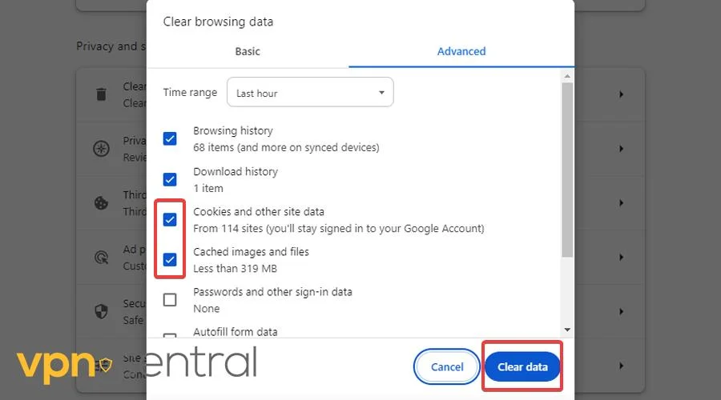Image resolution: width=721 pixels, height=400 pixels.
Task: Disable the Cached images and files checkbox
Action: (x=170, y=259)
